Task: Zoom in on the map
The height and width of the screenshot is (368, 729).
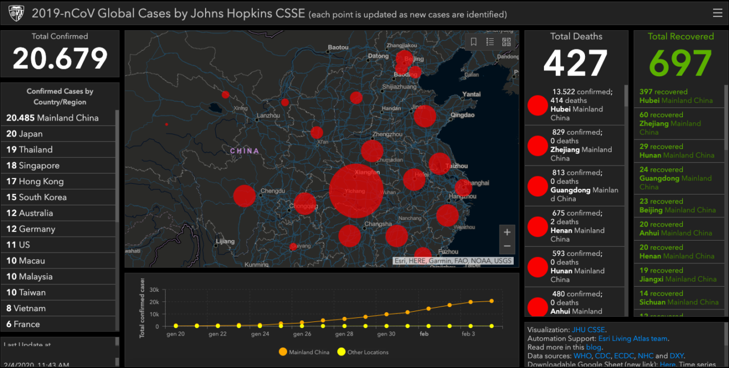Action: pos(507,232)
